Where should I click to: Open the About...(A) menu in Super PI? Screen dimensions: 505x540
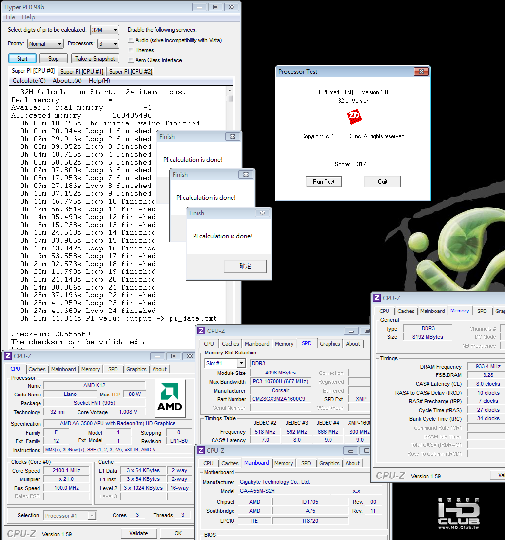[67, 80]
